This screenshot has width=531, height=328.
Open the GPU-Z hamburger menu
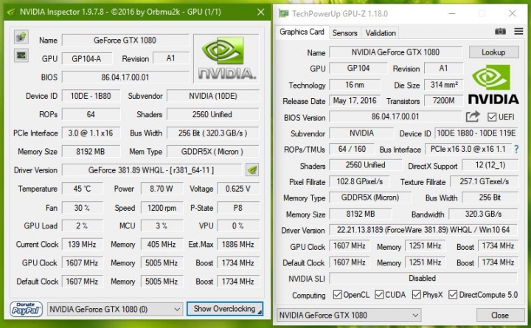[x=518, y=32]
